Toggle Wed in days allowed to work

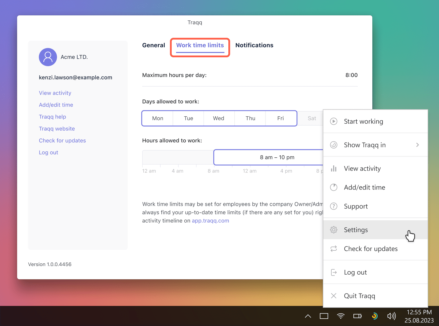(x=219, y=118)
